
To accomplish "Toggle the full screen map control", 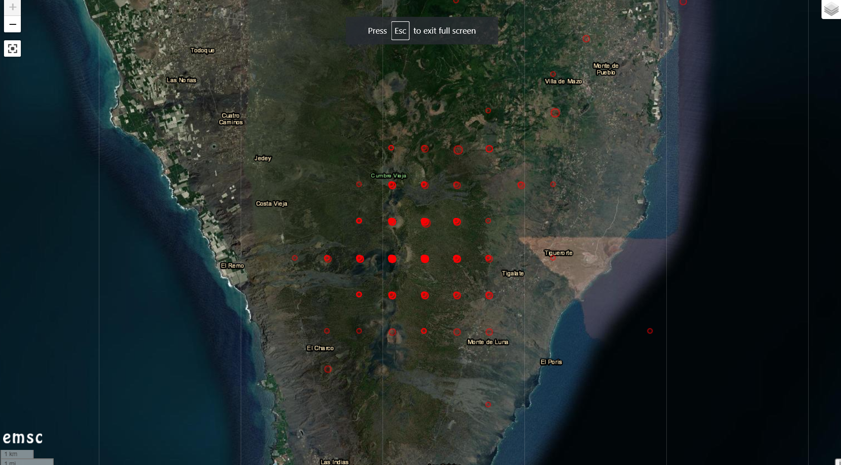I will click(x=12, y=49).
